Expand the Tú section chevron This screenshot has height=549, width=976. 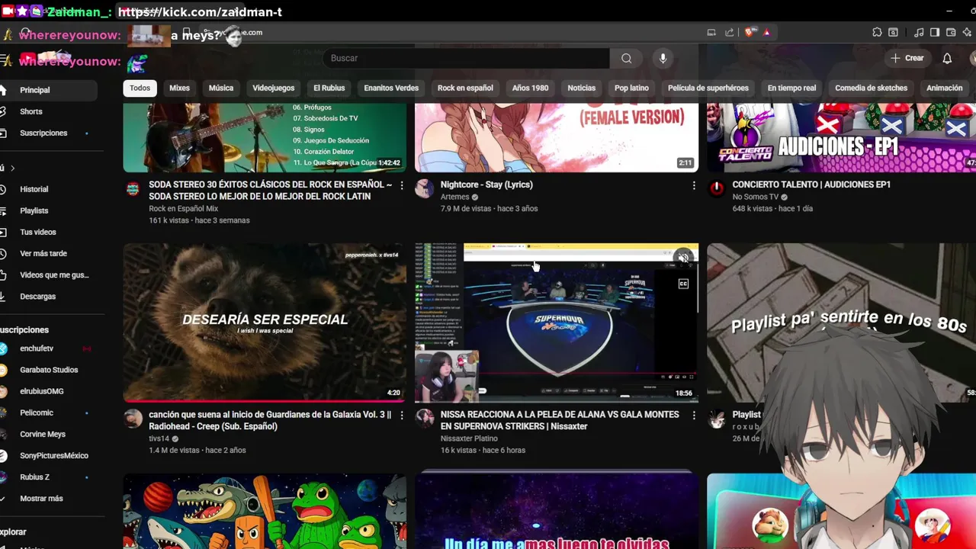coord(12,168)
